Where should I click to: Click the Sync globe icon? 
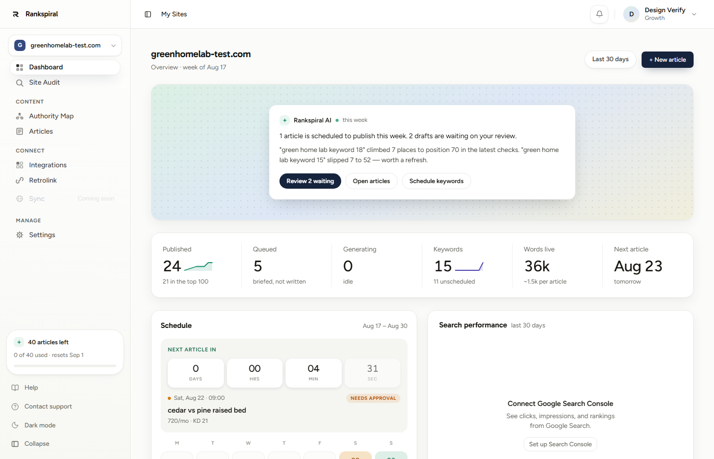(x=20, y=199)
